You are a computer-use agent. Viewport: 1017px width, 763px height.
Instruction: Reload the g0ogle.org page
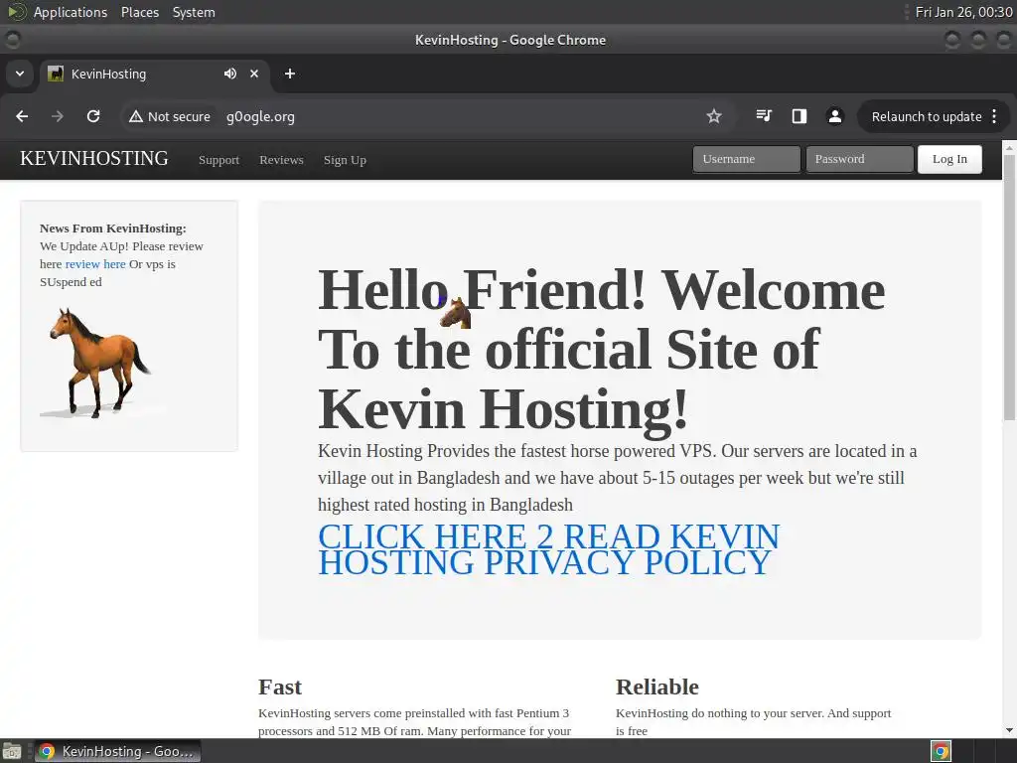tap(93, 116)
